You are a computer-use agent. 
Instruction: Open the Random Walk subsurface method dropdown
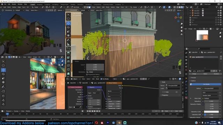pyautogui.click(x=210, y=95)
